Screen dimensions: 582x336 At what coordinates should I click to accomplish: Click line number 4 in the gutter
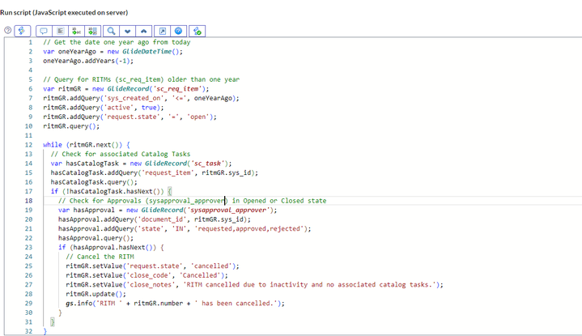(x=31, y=70)
